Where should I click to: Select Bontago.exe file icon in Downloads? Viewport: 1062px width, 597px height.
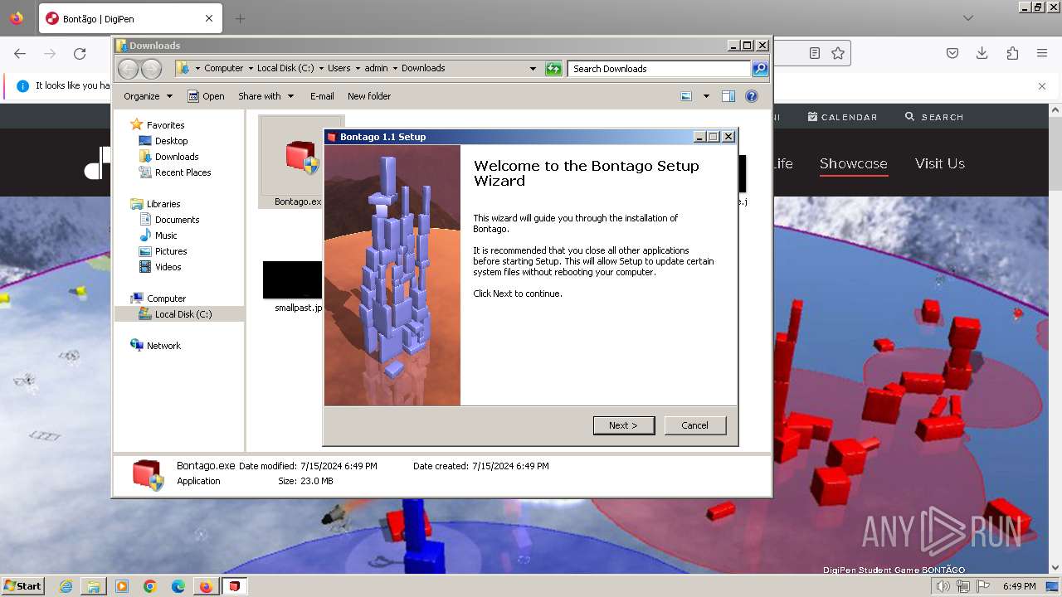[x=300, y=158]
